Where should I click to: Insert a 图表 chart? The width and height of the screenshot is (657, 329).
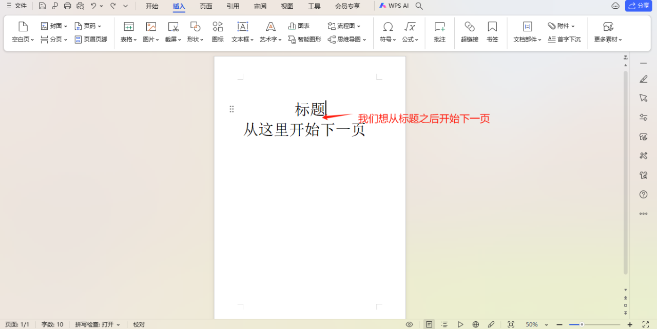[299, 26]
